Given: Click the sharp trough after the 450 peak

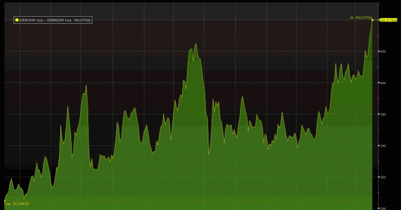Looking at the screenshot, I should coord(209,154).
